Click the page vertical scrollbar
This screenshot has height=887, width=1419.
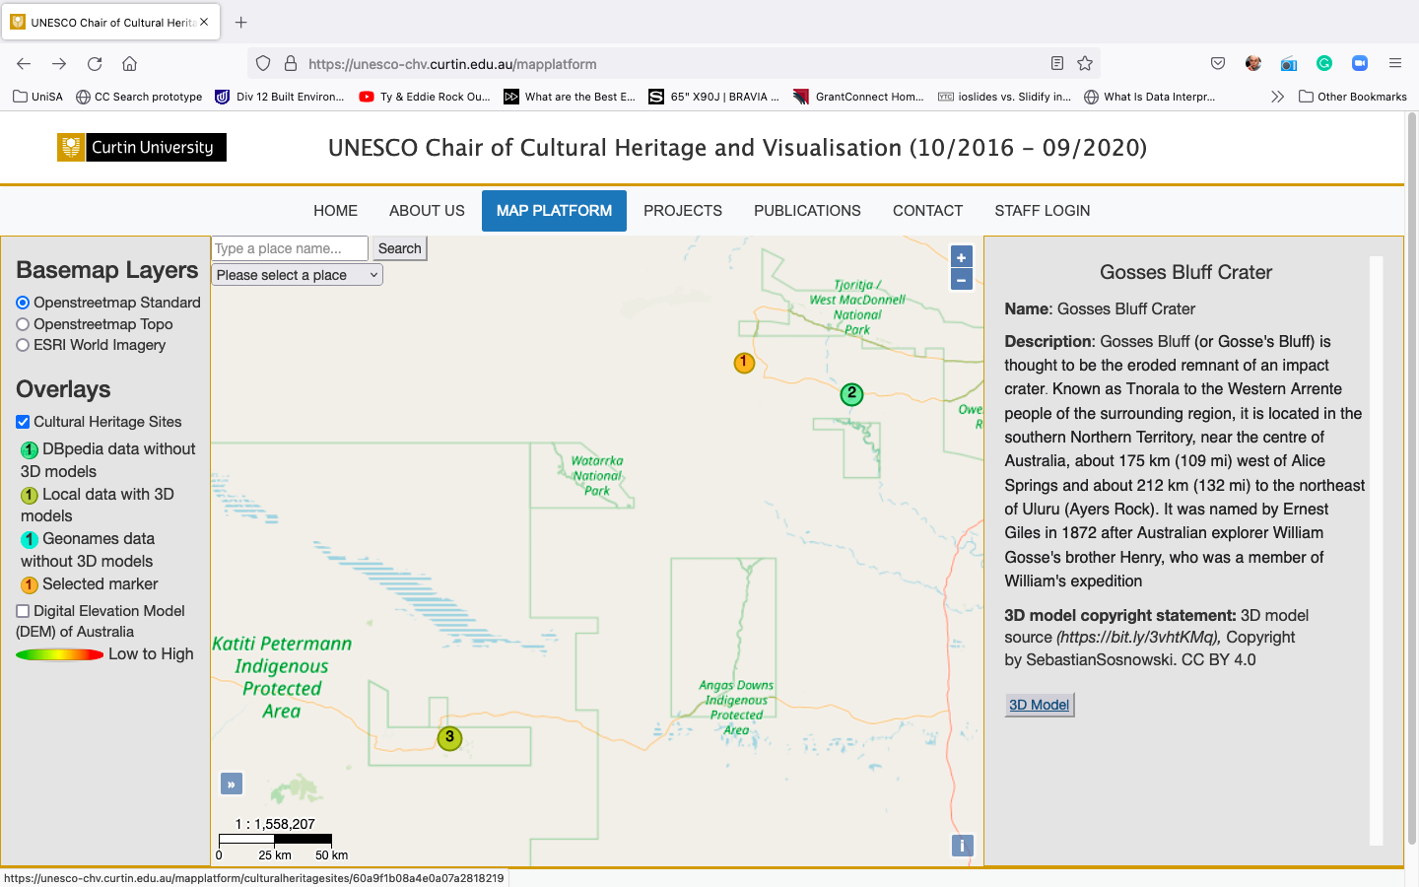click(x=1411, y=479)
